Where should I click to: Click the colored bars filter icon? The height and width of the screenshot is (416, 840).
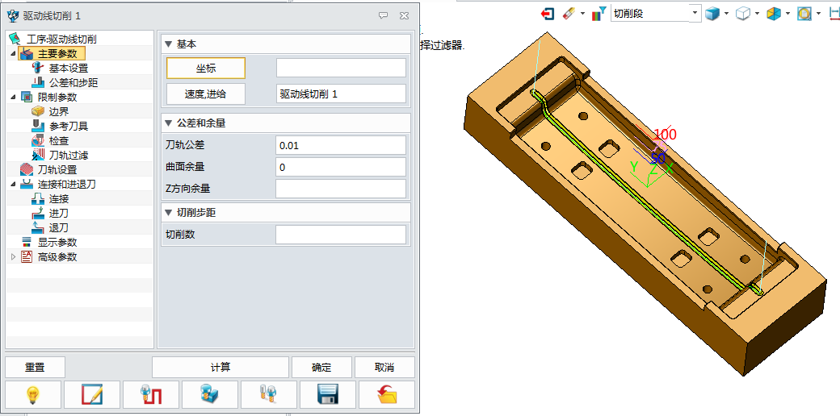[x=598, y=14]
